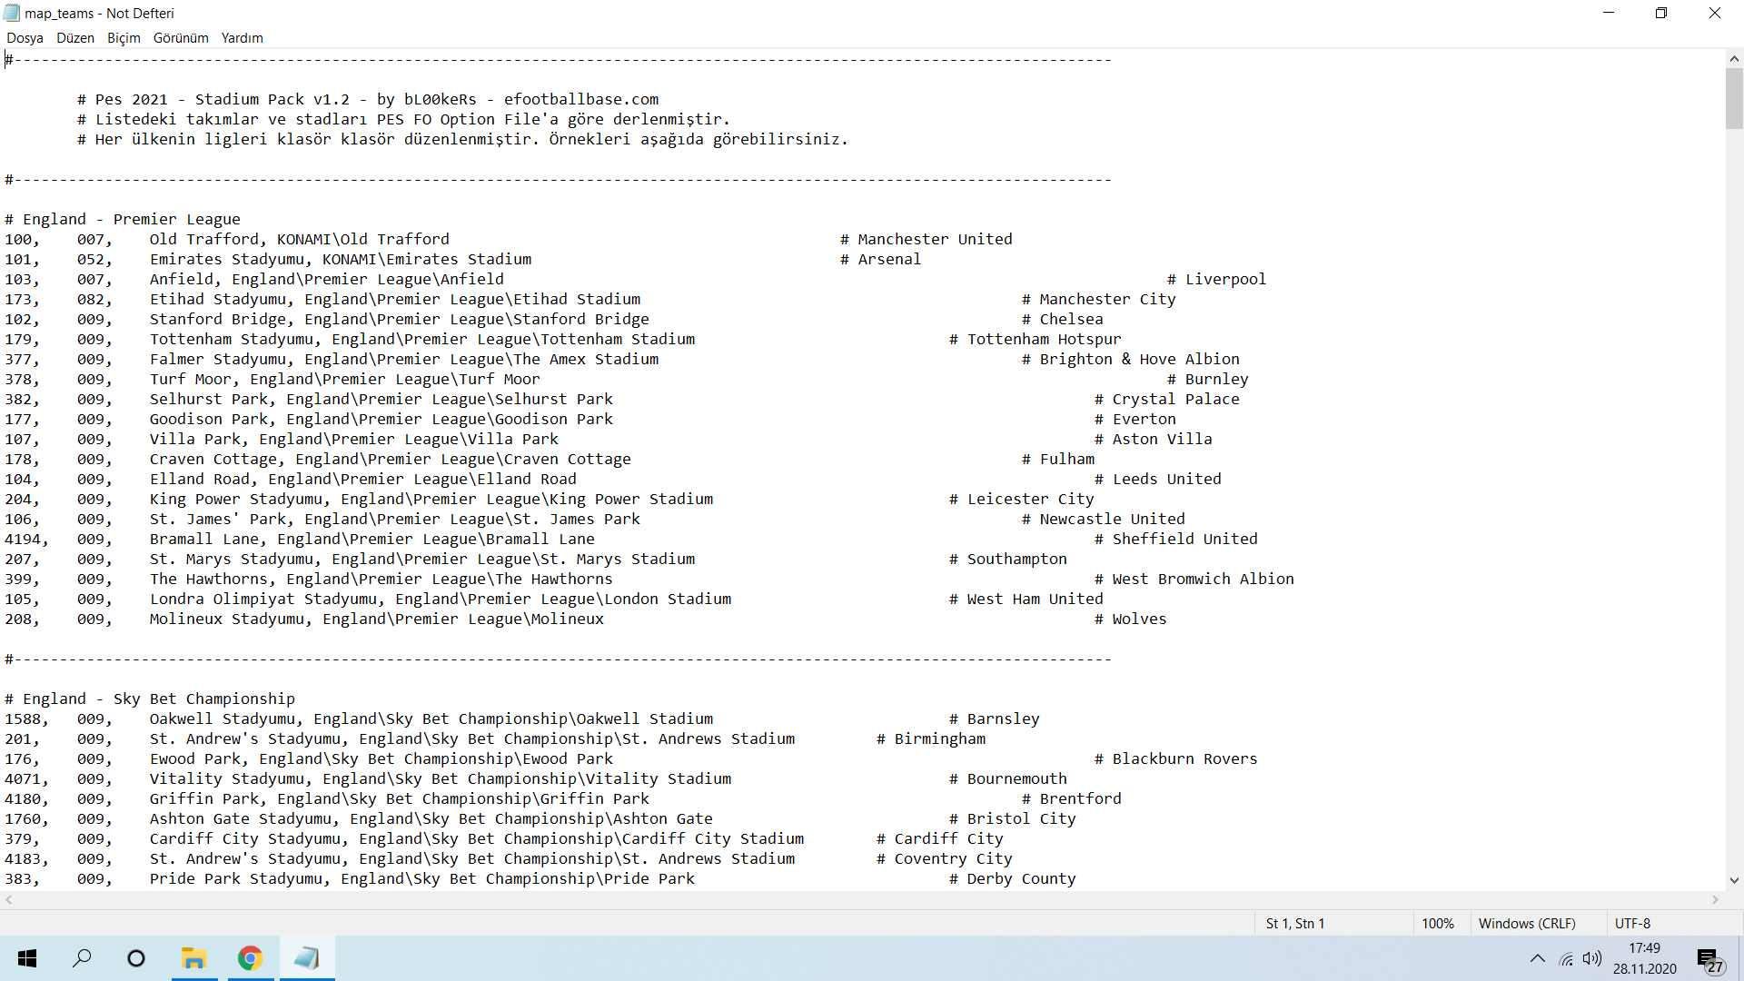This screenshot has height=981, width=1744.
Task: Switch to Google Chrome in taskbar
Action: [x=250, y=958]
